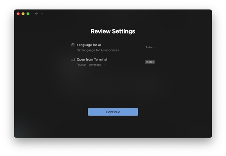Screen dimensions: 226x156
Task: Close the window with the red button
Action: 18,14
